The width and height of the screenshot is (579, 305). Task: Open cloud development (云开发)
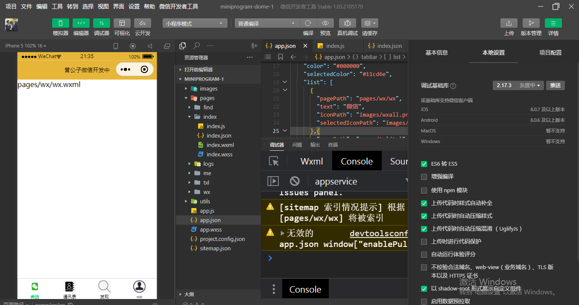(143, 23)
